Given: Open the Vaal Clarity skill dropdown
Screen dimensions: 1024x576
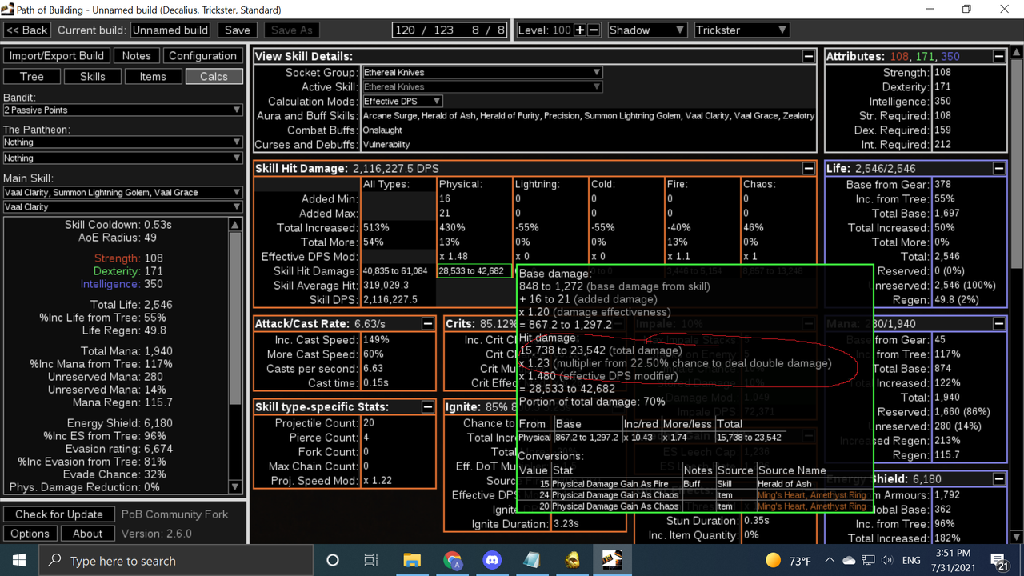Looking at the screenshot, I should 122,206.
